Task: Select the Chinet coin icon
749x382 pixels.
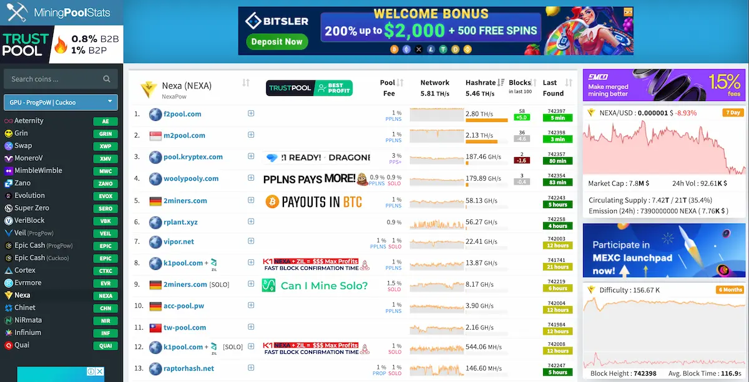Action: [9, 308]
